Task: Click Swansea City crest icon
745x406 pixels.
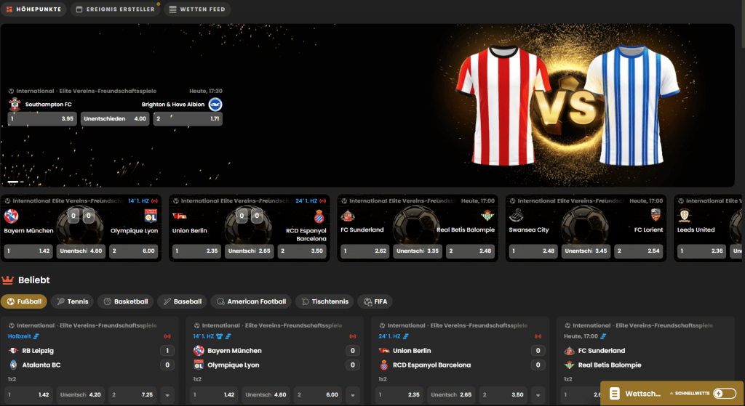Action: click(516, 215)
